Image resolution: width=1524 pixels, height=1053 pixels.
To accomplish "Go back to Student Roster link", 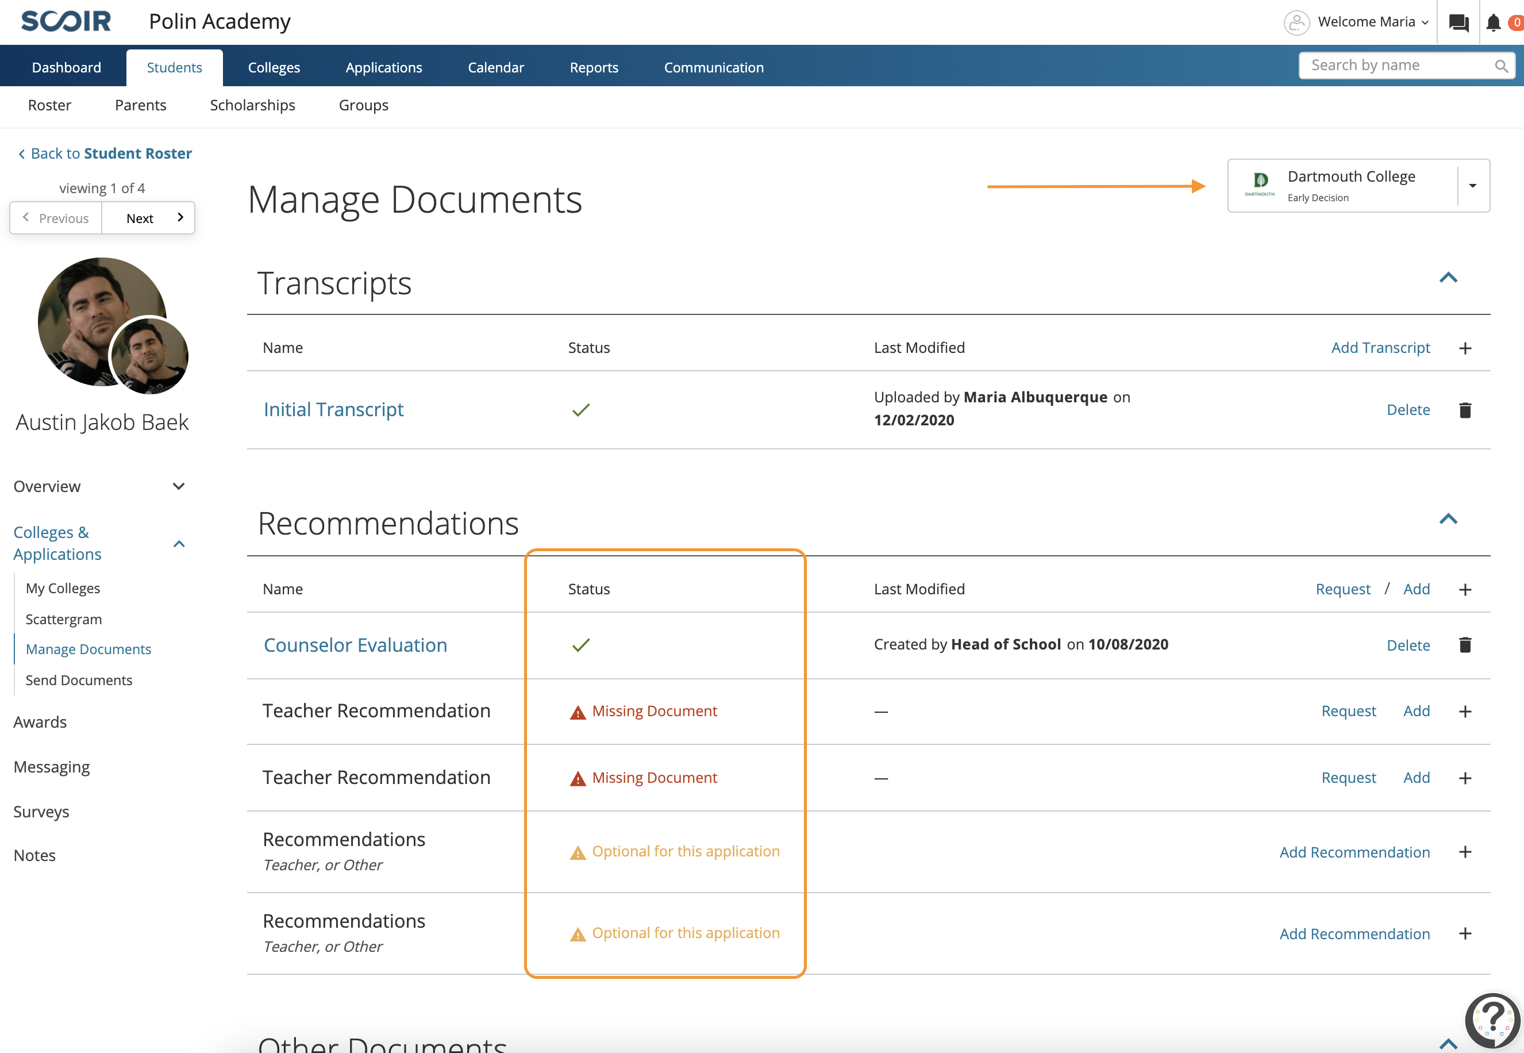I will coord(111,153).
